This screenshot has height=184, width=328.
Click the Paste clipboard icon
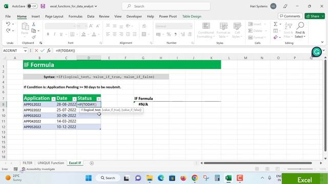25,27
